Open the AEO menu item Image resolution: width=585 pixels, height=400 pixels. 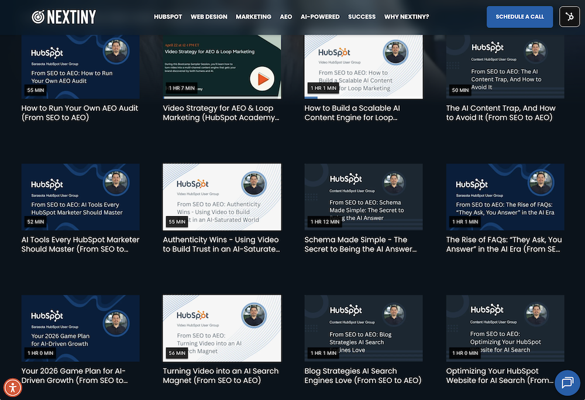pos(286,17)
